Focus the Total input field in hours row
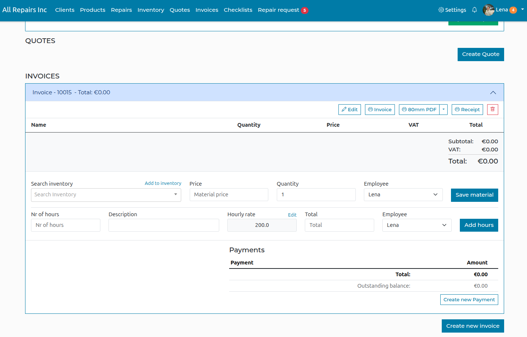Image resolution: width=527 pixels, height=337 pixels. coord(340,225)
